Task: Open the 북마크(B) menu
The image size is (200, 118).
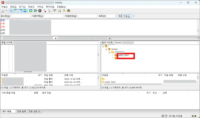Action: tap(50, 7)
